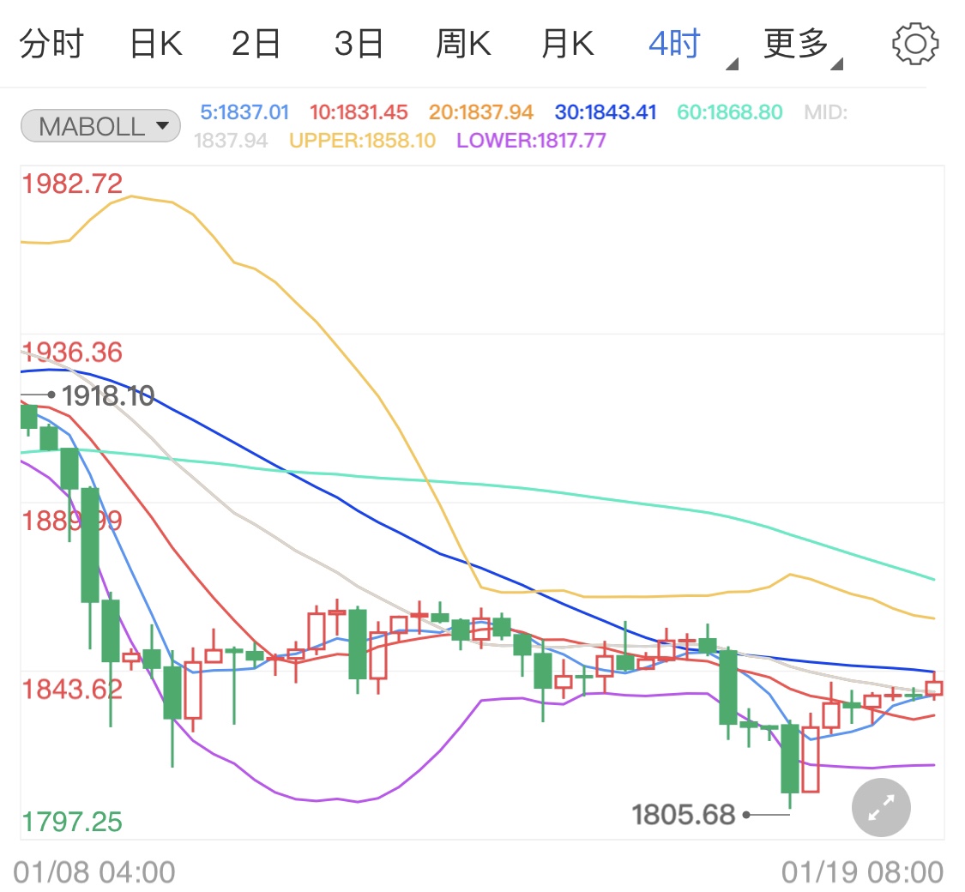Screen dimensions: 965x892
Task: Click the 60:1868.80 MA60 value
Action: coord(730,112)
